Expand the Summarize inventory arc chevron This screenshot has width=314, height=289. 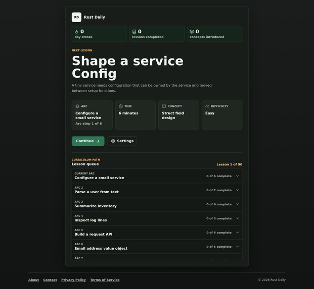click(237, 204)
